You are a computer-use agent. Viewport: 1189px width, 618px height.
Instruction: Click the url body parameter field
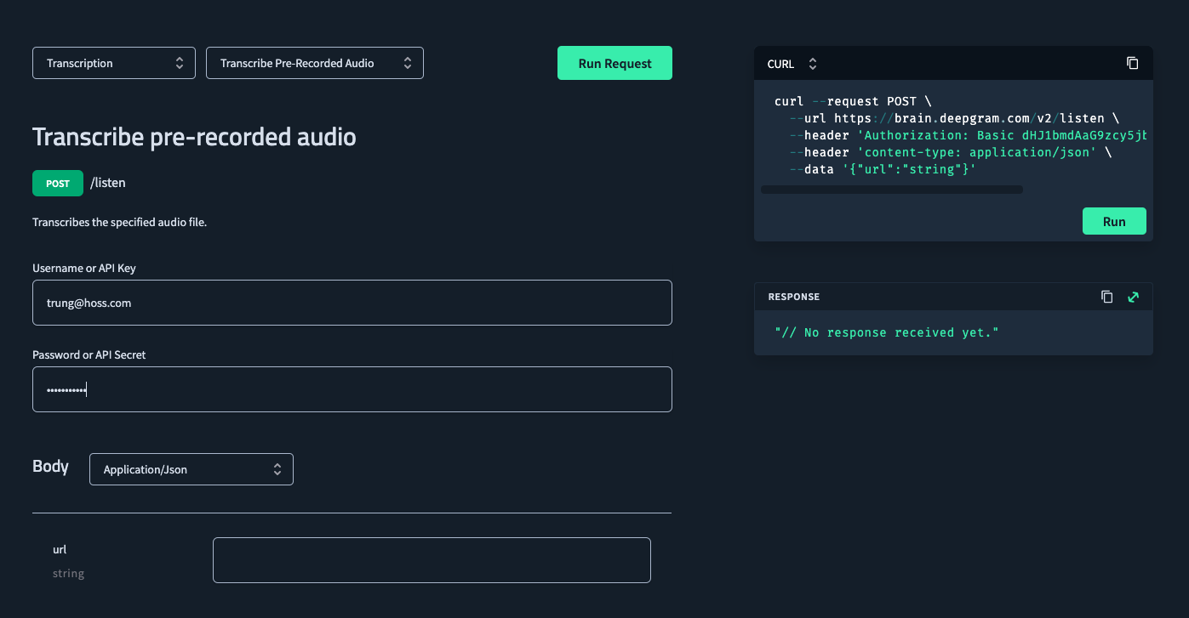tap(432, 559)
